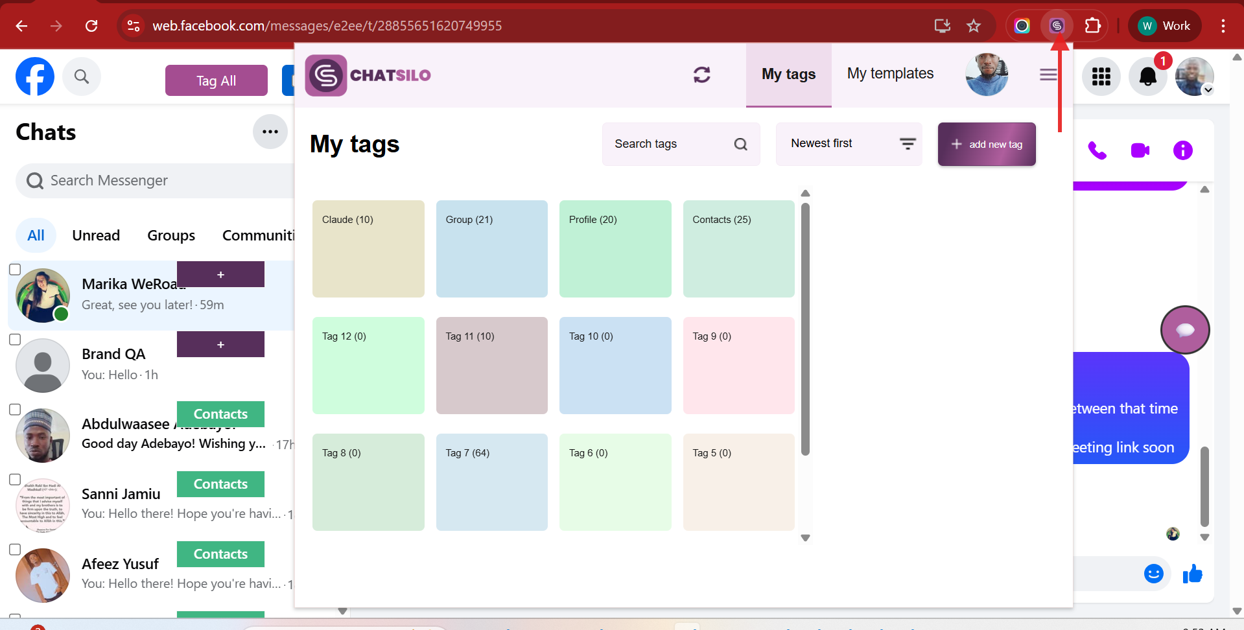Click the Search tags input field

click(x=681, y=144)
